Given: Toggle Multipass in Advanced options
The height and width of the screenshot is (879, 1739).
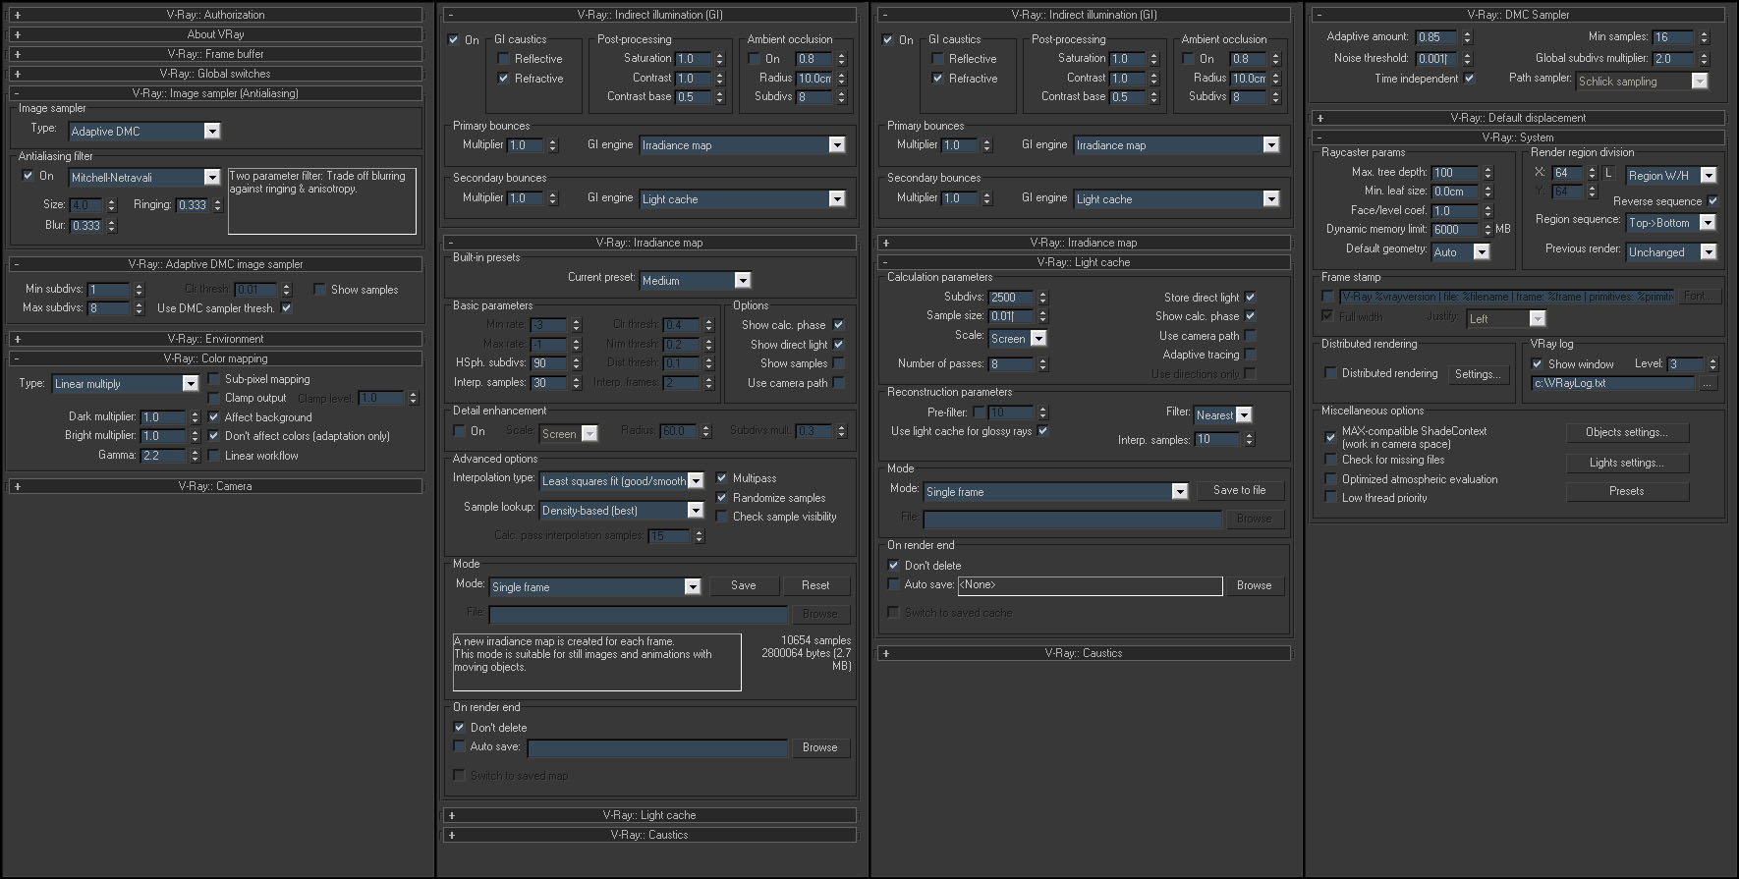Looking at the screenshot, I should pyautogui.click(x=722, y=478).
